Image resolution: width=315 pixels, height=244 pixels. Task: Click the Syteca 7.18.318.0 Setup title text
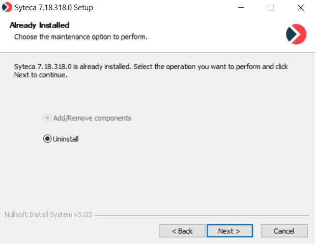[x=54, y=8]
